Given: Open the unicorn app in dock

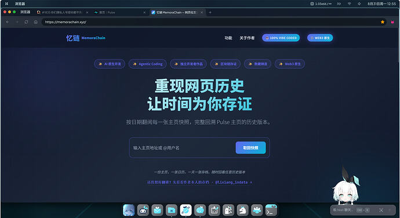Looking at the screenshot, I should tap(242, 210).
